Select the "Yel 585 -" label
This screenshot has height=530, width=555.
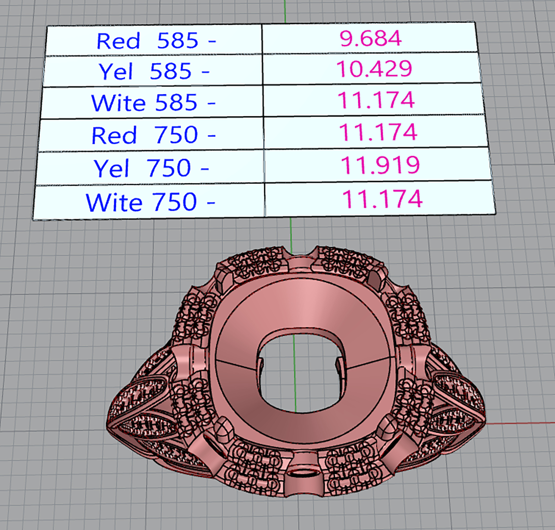point(154,71)
